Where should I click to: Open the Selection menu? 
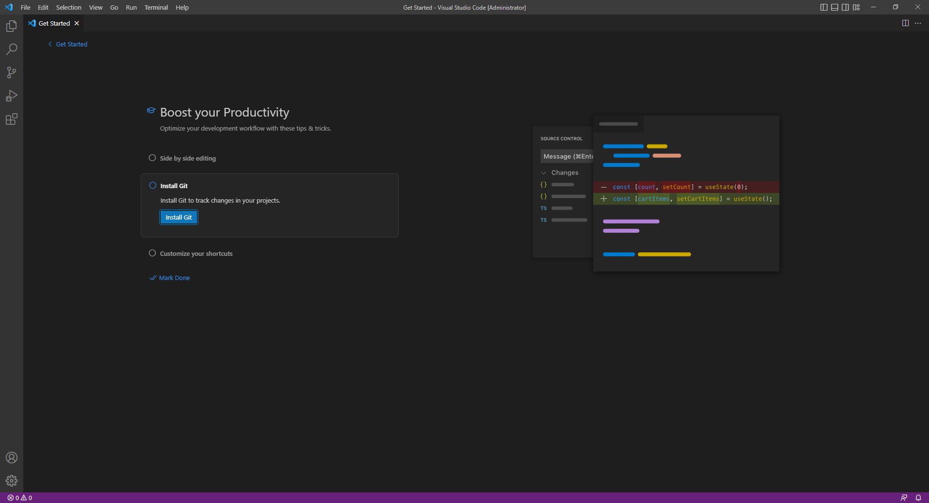pyautogui.click(x=69, y=7)
